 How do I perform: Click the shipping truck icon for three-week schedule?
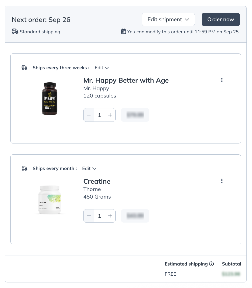coord(24,67)
